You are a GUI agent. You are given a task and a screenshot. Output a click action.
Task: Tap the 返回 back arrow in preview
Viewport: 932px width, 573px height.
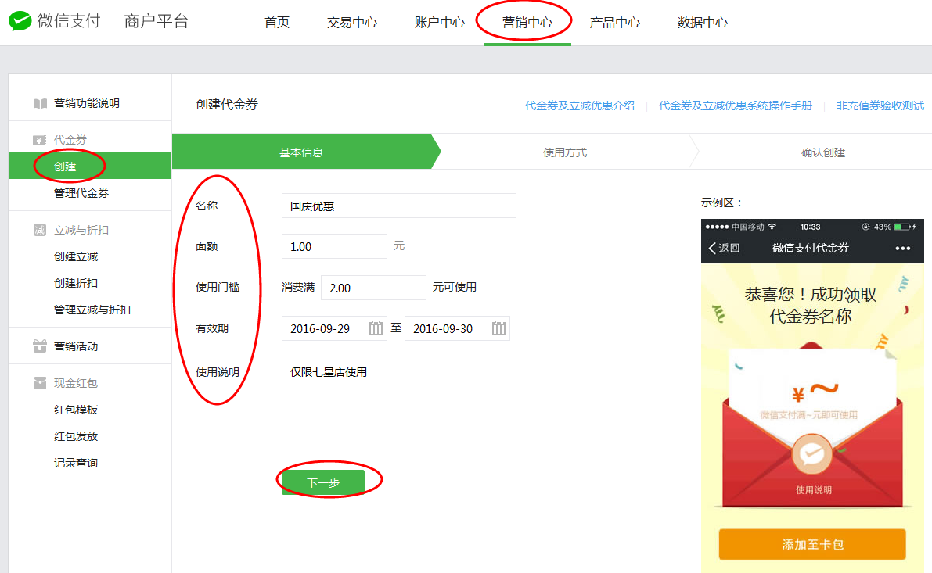724,248
